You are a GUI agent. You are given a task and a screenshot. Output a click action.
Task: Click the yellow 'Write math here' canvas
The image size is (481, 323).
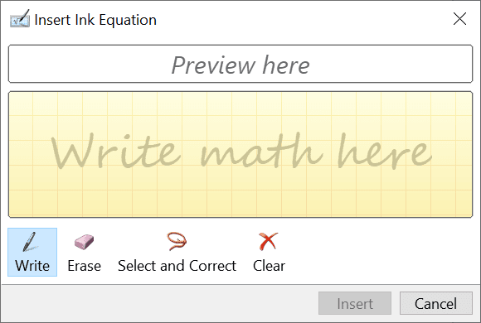(x=240, y=154)
